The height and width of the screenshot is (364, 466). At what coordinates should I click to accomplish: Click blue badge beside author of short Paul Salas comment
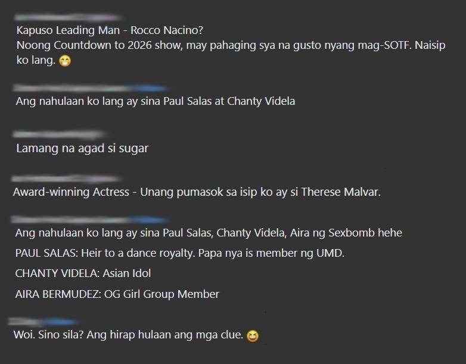point(150,88)
